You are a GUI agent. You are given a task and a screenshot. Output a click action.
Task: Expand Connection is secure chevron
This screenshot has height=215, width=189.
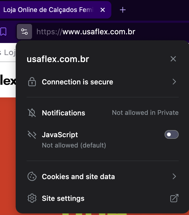pos(174,82)
